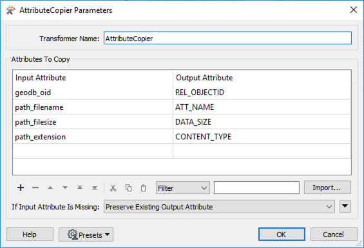This screenshot has width=364, height=248.
Task: Select the ATT_NAME output attribute cell
Action: pyautogui.click(x=262, y=107)
